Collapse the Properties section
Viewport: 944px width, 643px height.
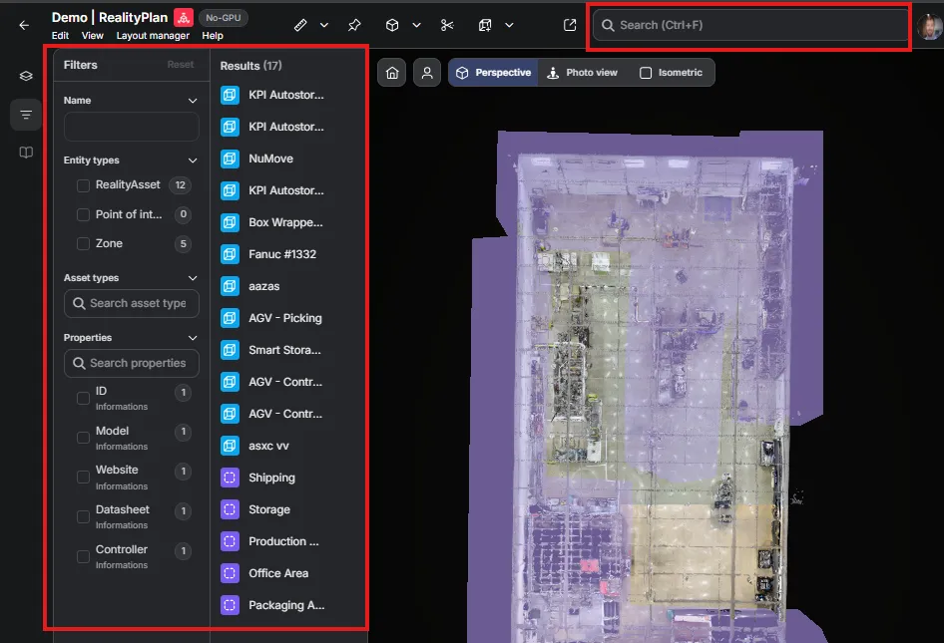193,338
